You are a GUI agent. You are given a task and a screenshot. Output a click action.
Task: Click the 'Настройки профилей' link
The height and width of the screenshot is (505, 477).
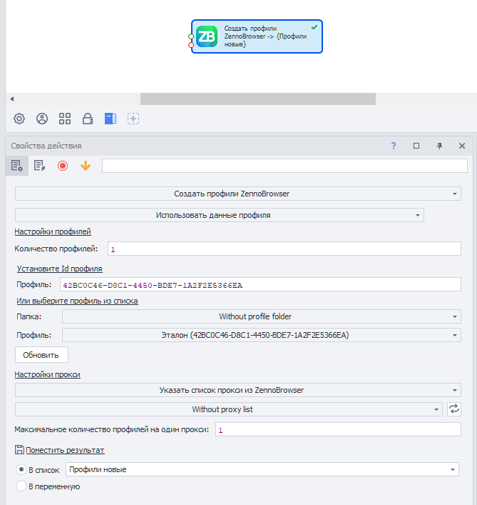[53, 231]
